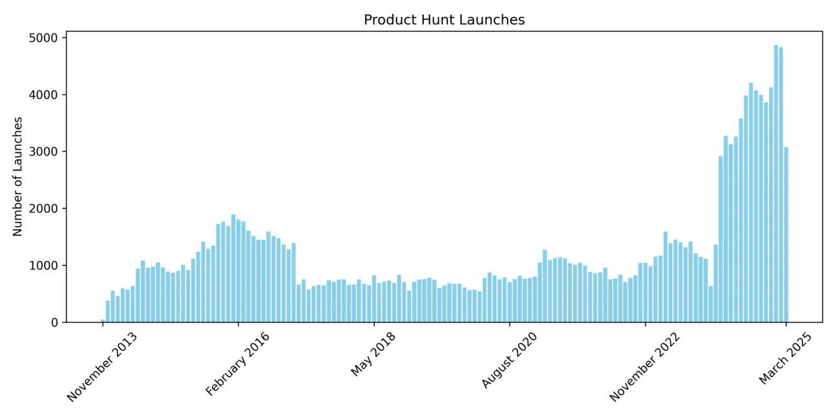
Task: Select the November 2022 x-axis label
Action: 644,367
